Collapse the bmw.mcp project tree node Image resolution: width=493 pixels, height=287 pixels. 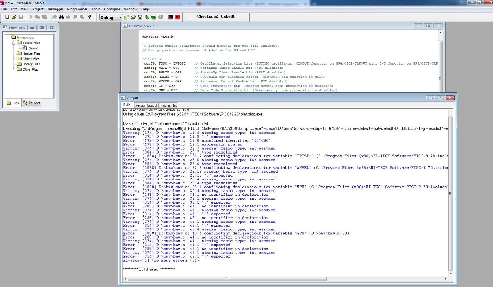pyautogui.click(x=8, y=37)
